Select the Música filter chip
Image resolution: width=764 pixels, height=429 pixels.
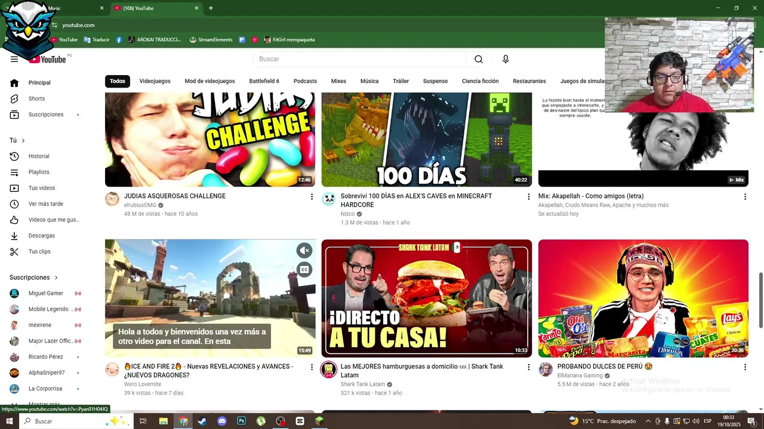[369, 81]
